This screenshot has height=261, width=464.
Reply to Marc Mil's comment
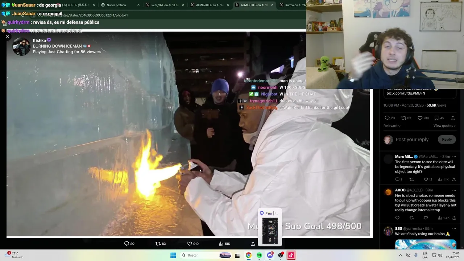tap(397, 179)
